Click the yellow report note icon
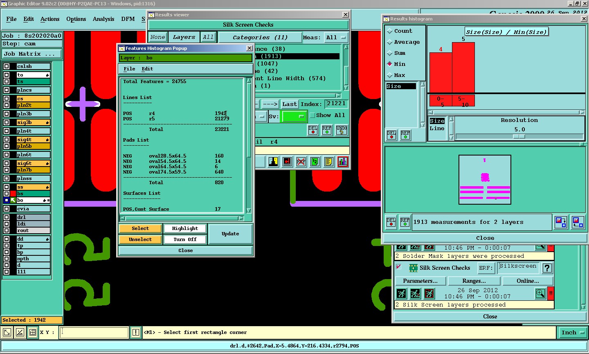The height and width of the screenshot is (354, 589). (328, 162)
